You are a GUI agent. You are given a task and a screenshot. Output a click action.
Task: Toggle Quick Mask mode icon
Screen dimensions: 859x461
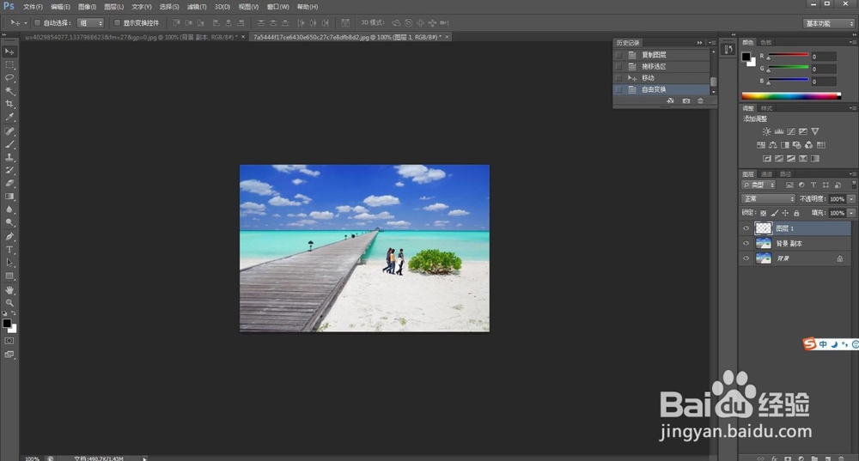point(9,341)
